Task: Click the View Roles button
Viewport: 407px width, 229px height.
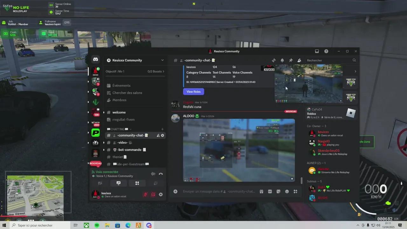Action: click(x=193, y=92)
